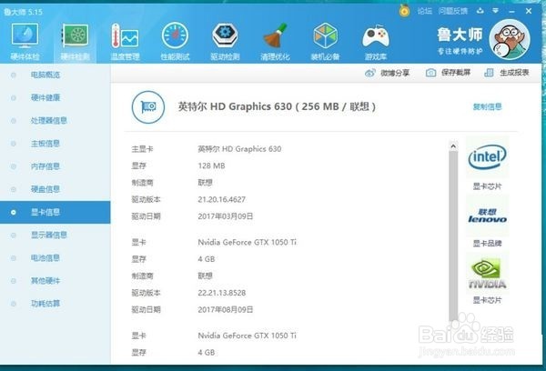Minimize the 鲁大师 window
Viewport: 546px width, 371px height.
coord(511,12)
